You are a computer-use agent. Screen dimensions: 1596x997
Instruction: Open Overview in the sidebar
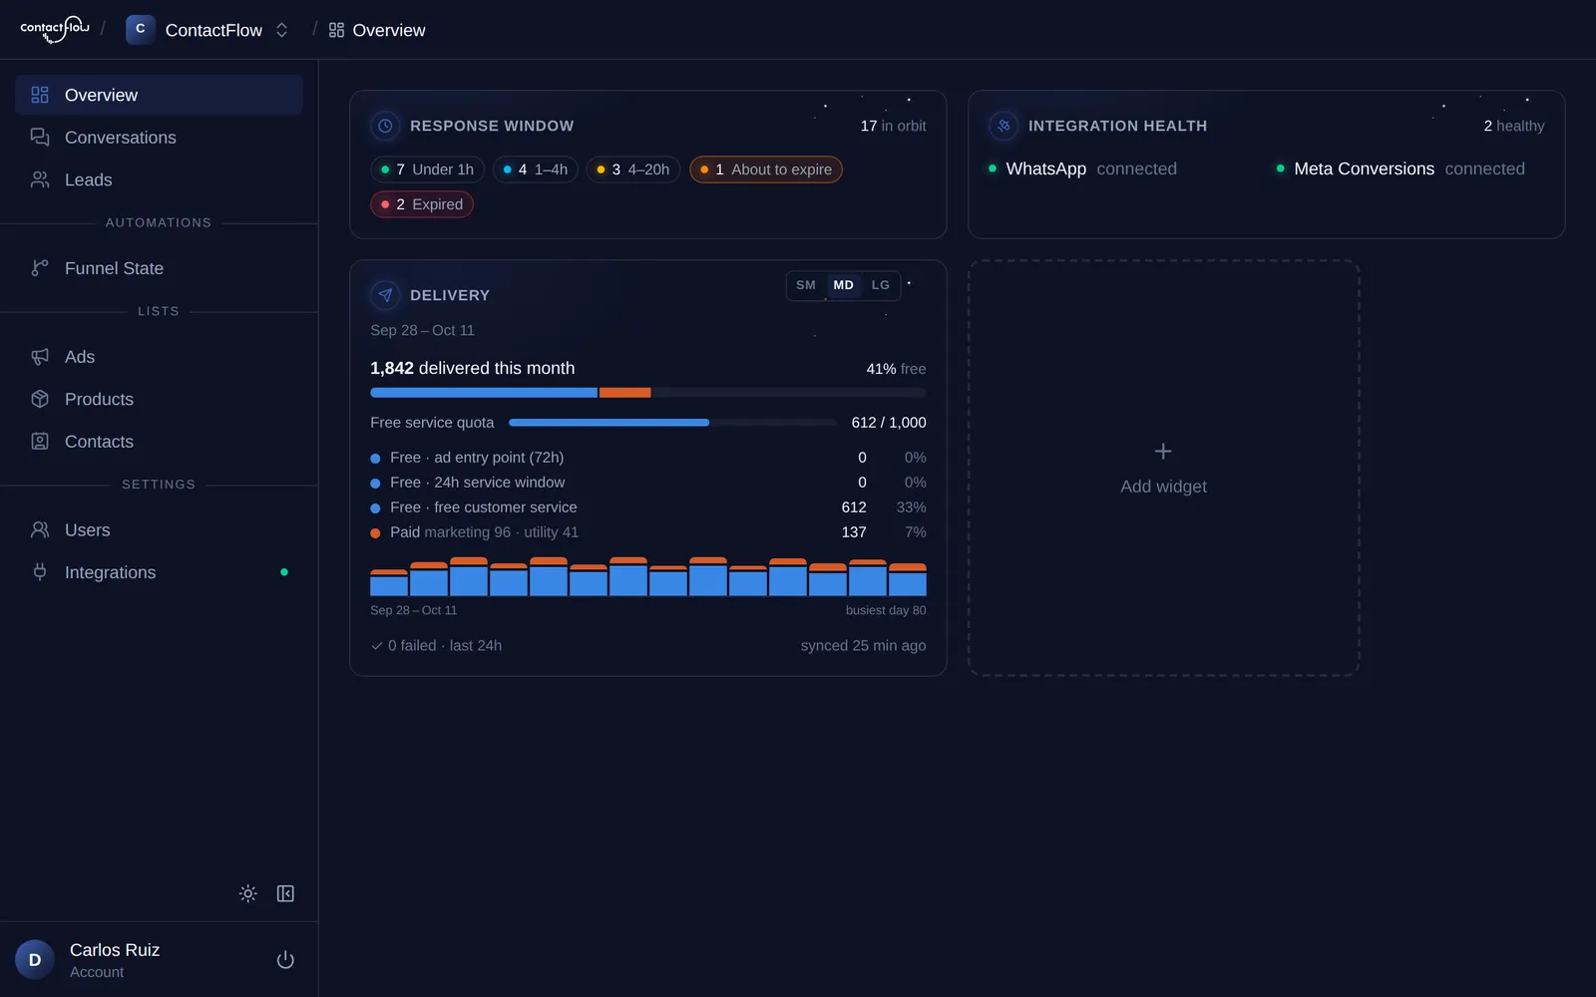159,95
